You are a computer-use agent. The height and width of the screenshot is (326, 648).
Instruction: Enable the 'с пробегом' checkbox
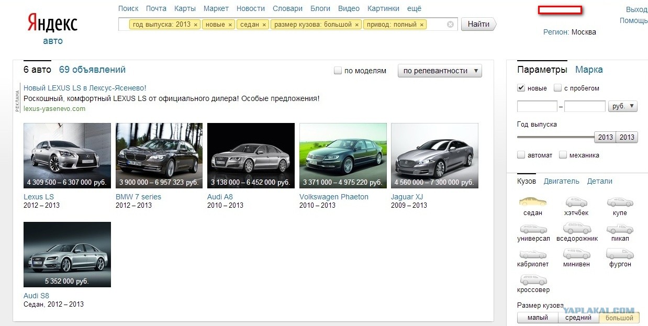click(x=557, y=88)
